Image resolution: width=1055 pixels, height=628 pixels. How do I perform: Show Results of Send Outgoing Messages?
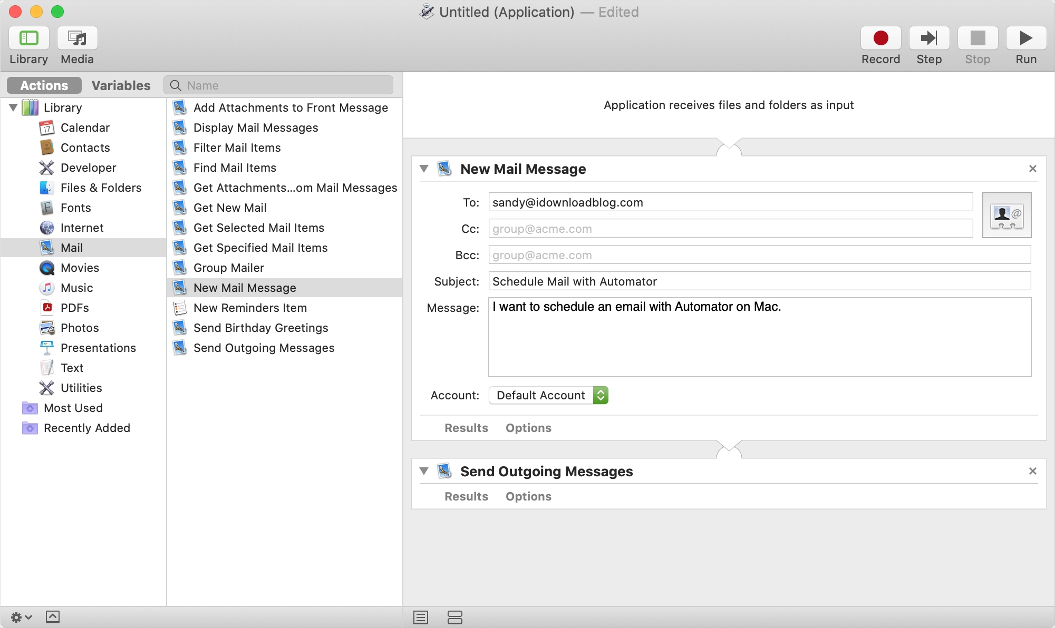[466, 496]
